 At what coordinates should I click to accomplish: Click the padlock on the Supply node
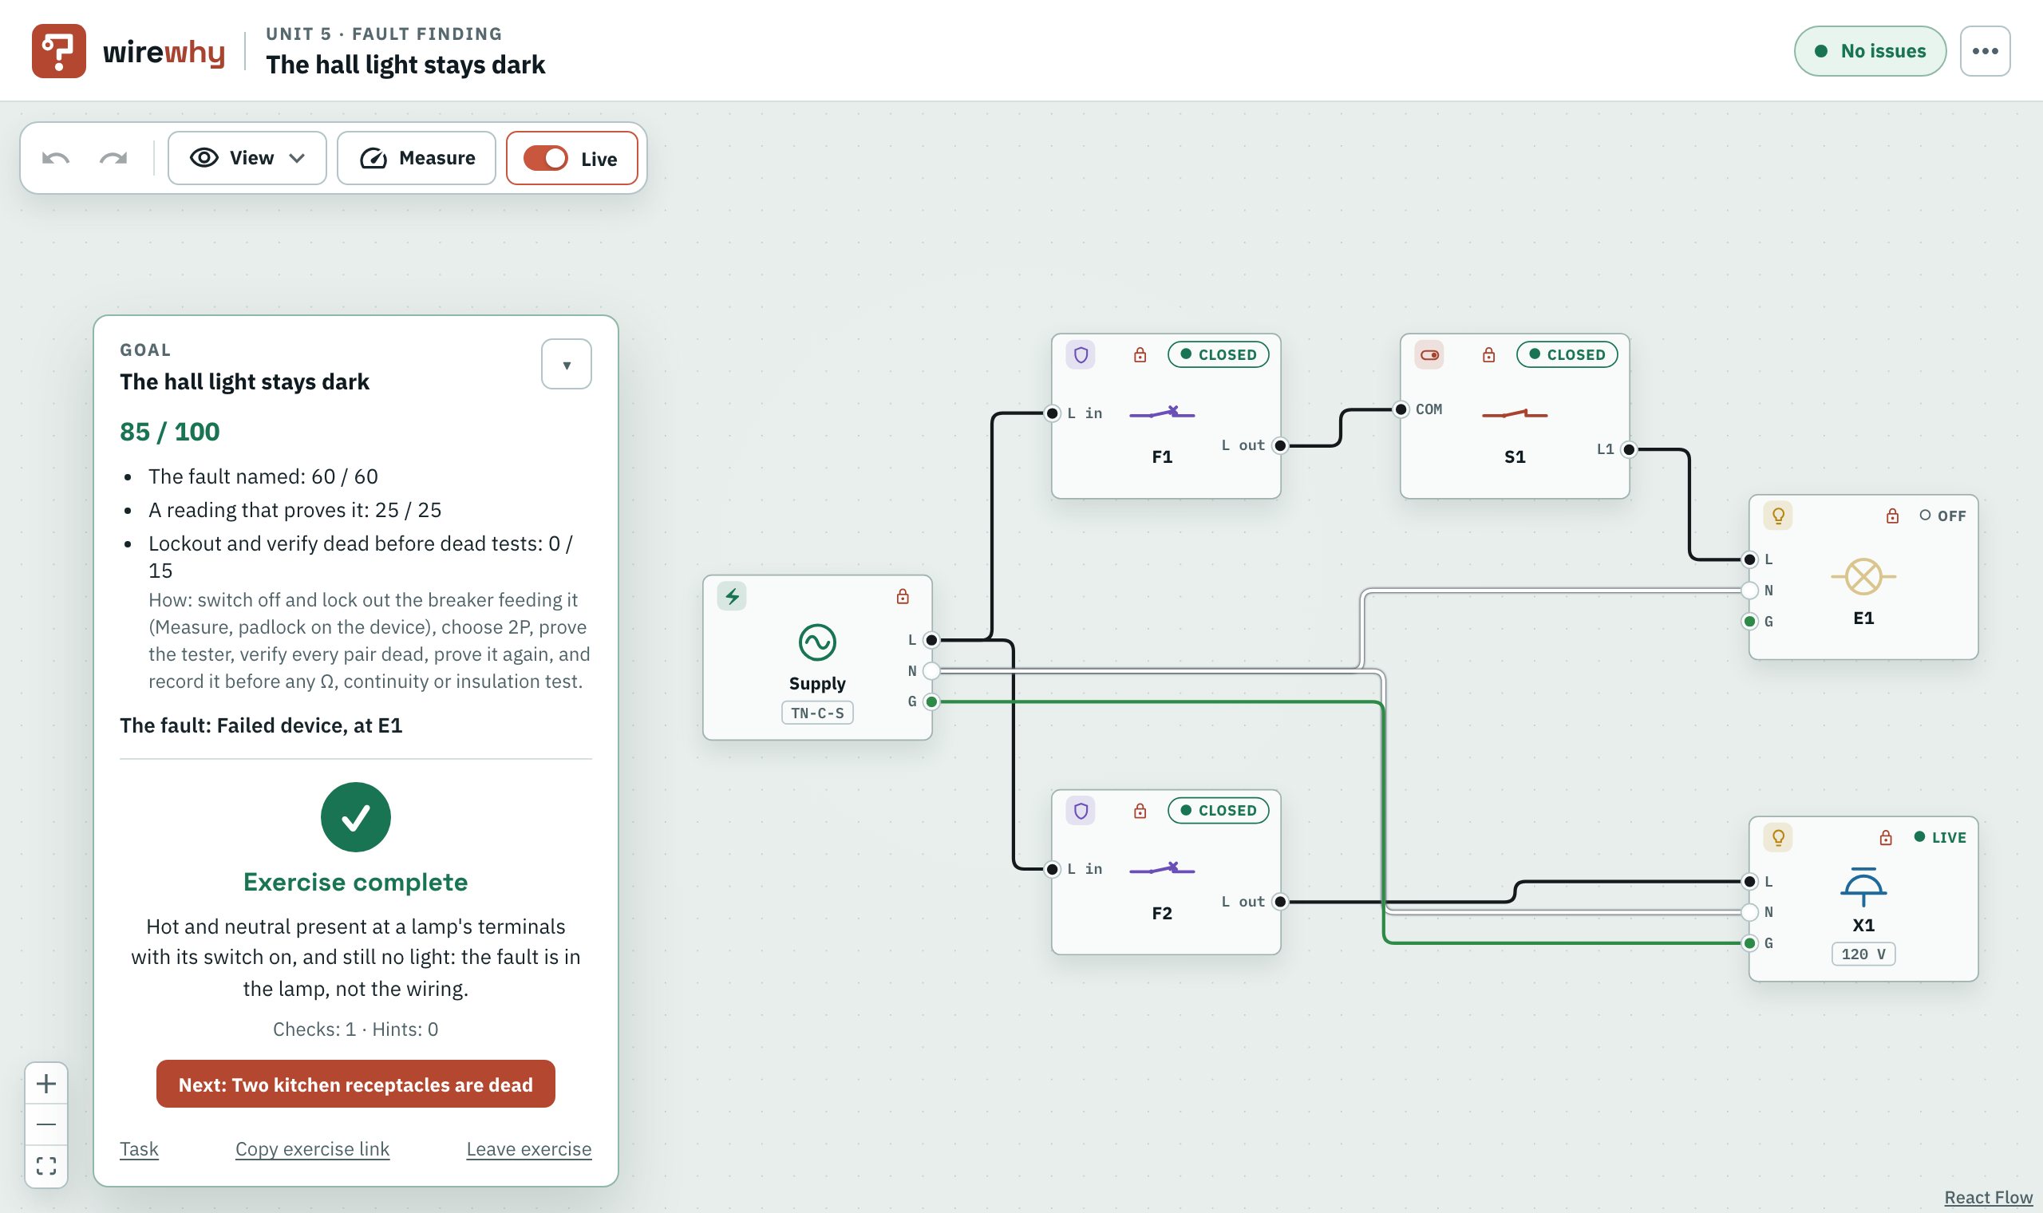coord(902,597)
